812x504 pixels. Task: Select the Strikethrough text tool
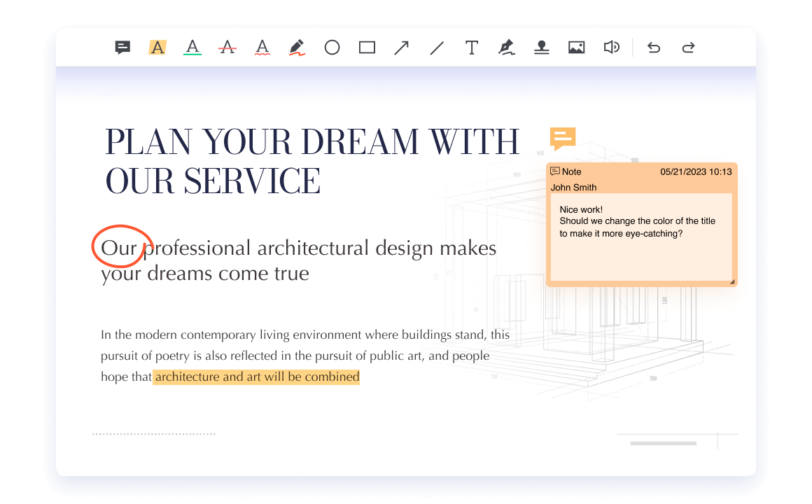click(x=227, y=48)
